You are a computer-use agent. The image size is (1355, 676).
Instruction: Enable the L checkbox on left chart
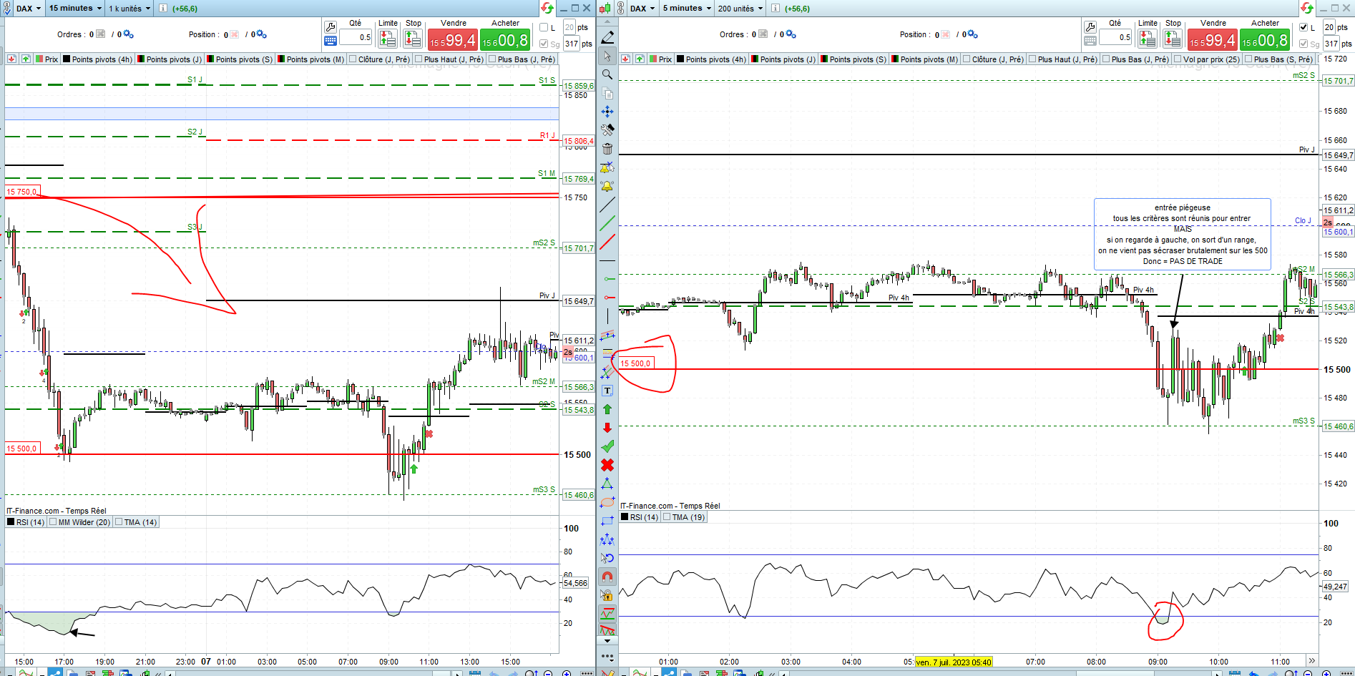click(544, 28)
